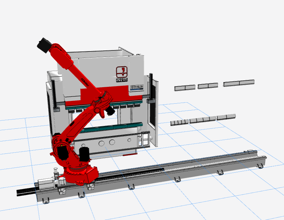Select the black motor on robot shoulder
Screen dimensions: 284x220
pos(63,153)
